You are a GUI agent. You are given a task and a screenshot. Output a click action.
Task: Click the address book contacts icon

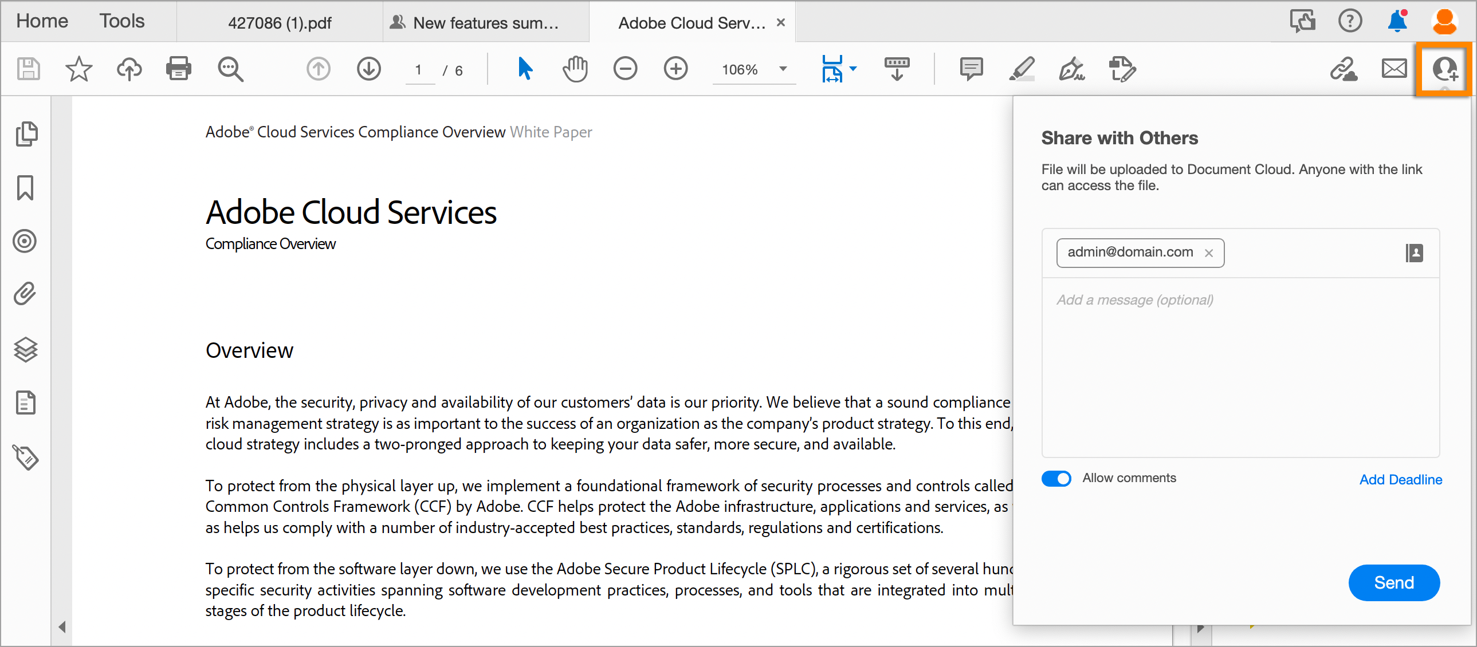click(x=1414, y=253)
